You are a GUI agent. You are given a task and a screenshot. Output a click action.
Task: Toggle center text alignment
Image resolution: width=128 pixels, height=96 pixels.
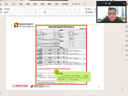55,12
